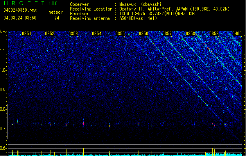Select the version number 1.00
This screenshot has height=156, width=246.
tap(53, 4)
